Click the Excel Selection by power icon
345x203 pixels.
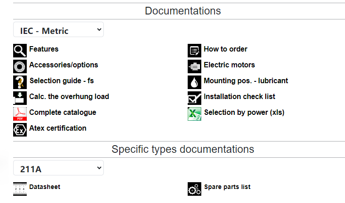194,113
